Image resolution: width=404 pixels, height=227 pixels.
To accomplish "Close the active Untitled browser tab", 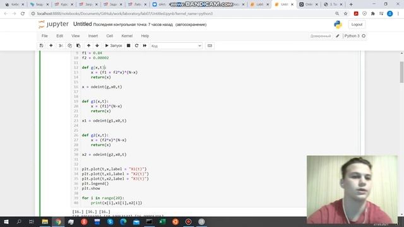I will (292, 4).
